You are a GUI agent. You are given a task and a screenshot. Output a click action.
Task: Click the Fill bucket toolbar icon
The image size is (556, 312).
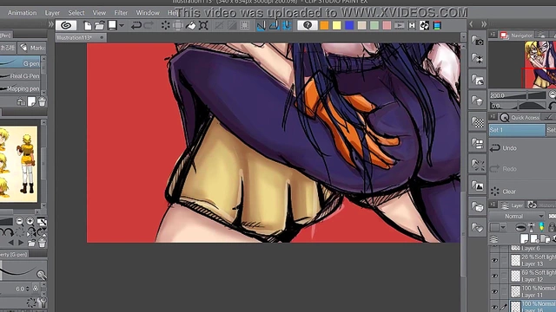(x=191, y=25)
